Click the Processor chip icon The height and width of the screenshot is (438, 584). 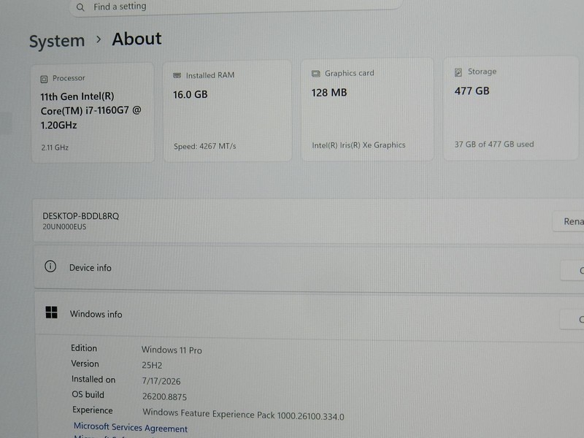[x=44, y=79]
